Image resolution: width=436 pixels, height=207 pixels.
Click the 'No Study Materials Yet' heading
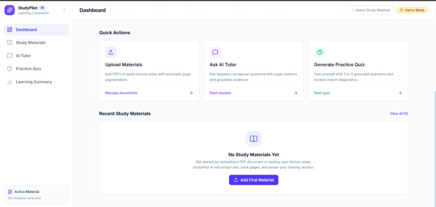tap(254, 155)
